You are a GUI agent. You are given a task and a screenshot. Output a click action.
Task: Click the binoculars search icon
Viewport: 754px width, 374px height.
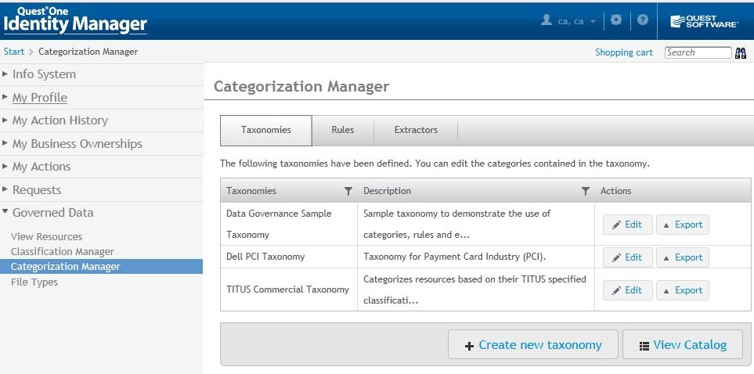[x=740, y=52]
